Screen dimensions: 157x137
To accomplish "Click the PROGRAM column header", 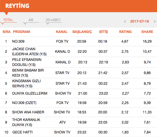I will click(x=21, y=32).
